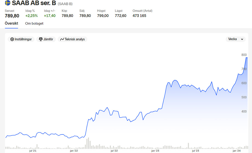Click the Idag +/- value +17,40
The width and height of the screenshot is (252, 153).
[x=50, y=16]
